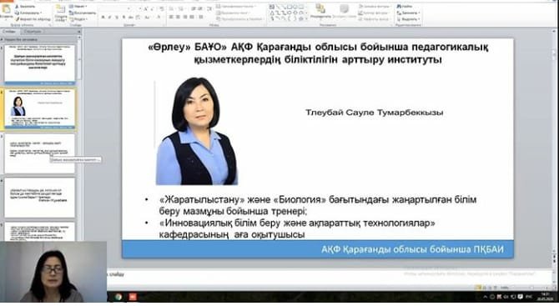This screenshot has width=559, height=306.
Task: Expand the Layout (Макет) dropdown
Action: (x=78, y=7)
